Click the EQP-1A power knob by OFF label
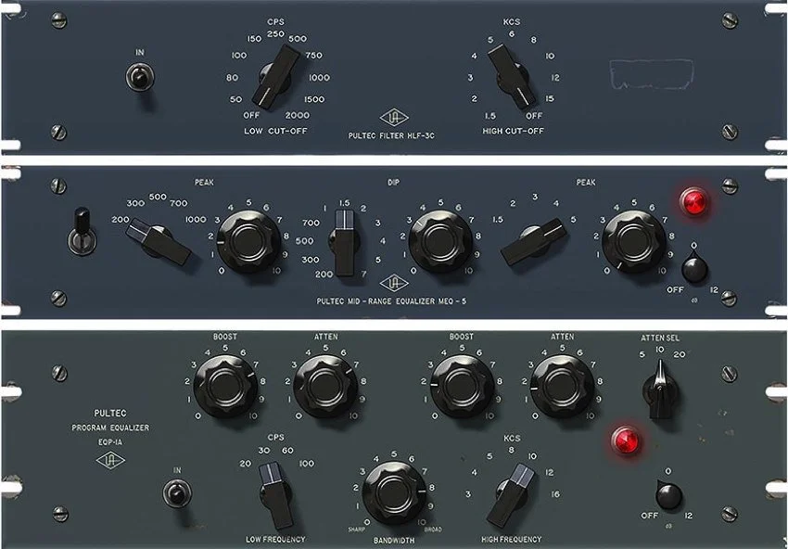This screenshot has width=788, height=549. (669, 494)
